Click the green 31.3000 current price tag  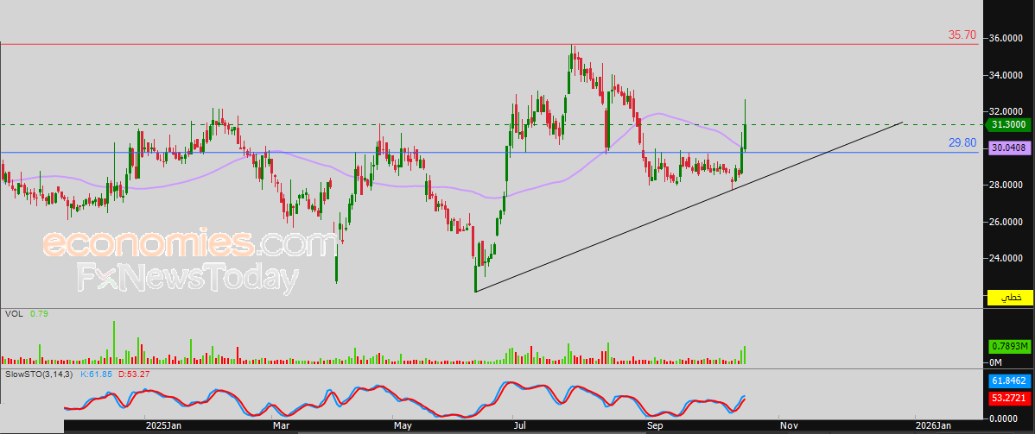click(1009, 125)
